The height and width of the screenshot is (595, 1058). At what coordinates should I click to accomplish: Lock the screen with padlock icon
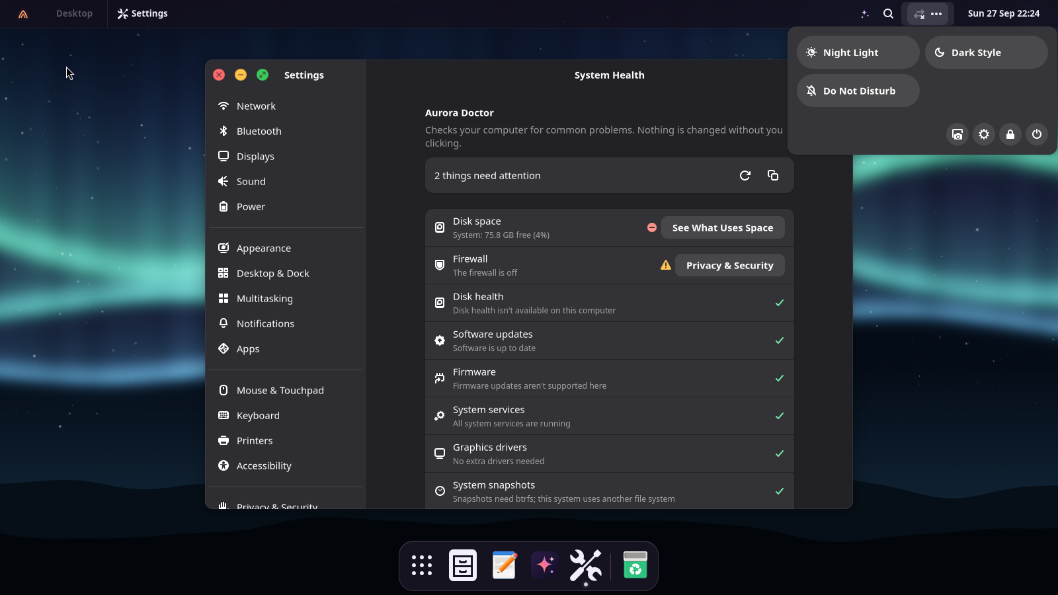[x=1010, y=134]
